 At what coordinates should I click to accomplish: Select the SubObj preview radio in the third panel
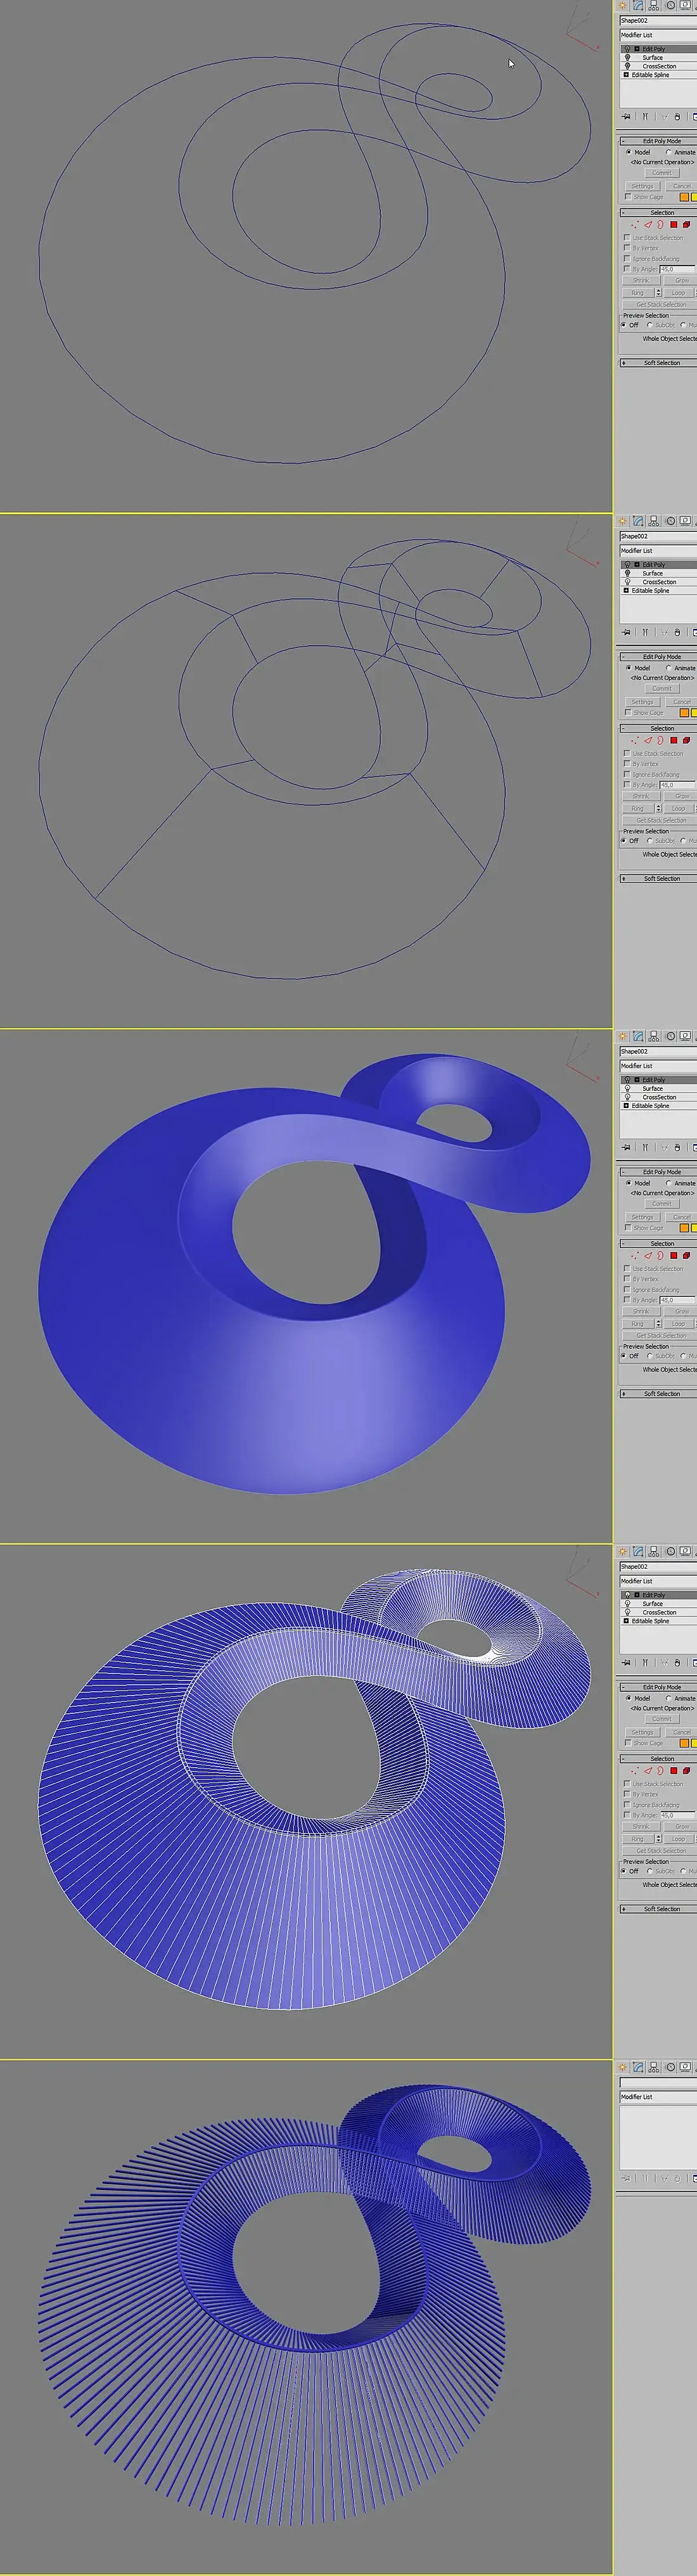click(x=649, y=1356)
